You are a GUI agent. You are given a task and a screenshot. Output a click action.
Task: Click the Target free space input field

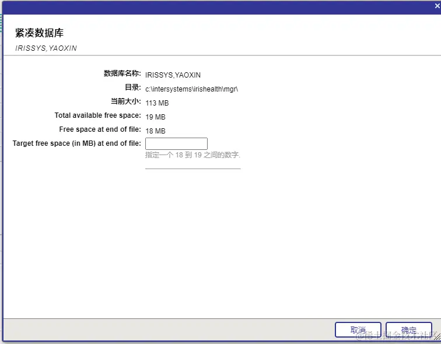176,143
